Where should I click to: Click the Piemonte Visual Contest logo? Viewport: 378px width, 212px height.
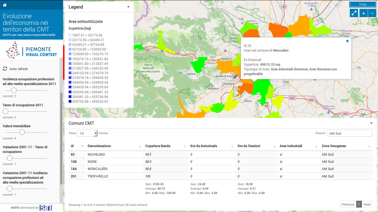pos(32,50)
